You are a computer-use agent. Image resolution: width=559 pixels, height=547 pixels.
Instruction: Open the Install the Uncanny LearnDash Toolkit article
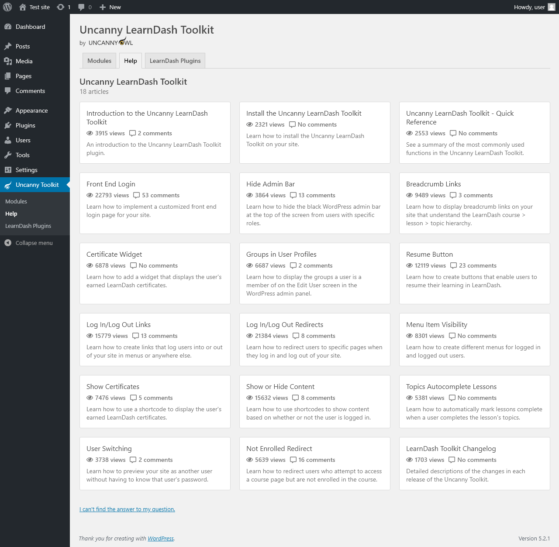[x=315, y=133]
